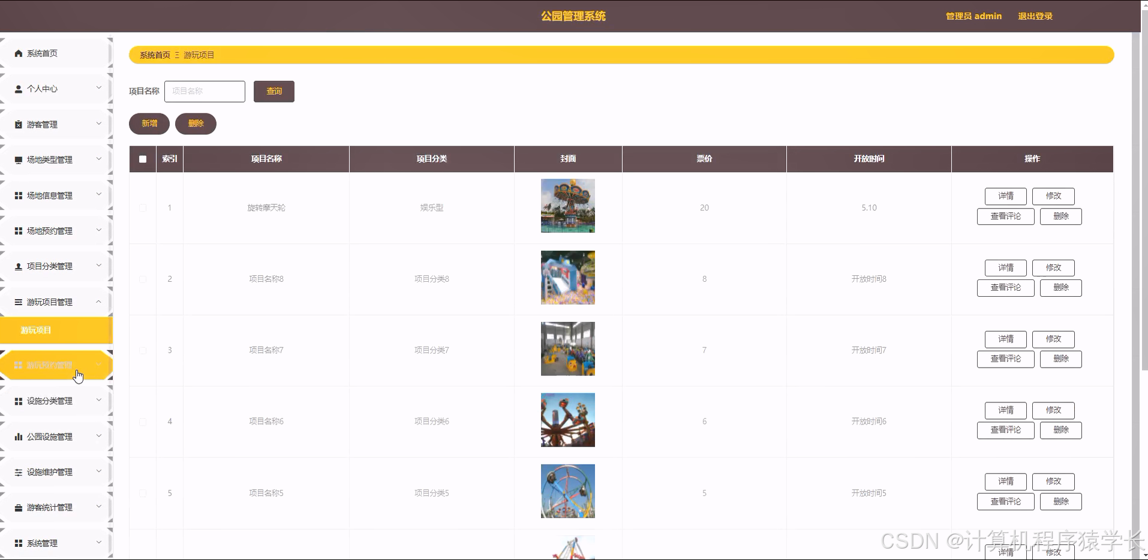This screenshot has height=560, width=1148.
Task: Expand the 游客统计管理 chevron
Action: coord(99,507)
